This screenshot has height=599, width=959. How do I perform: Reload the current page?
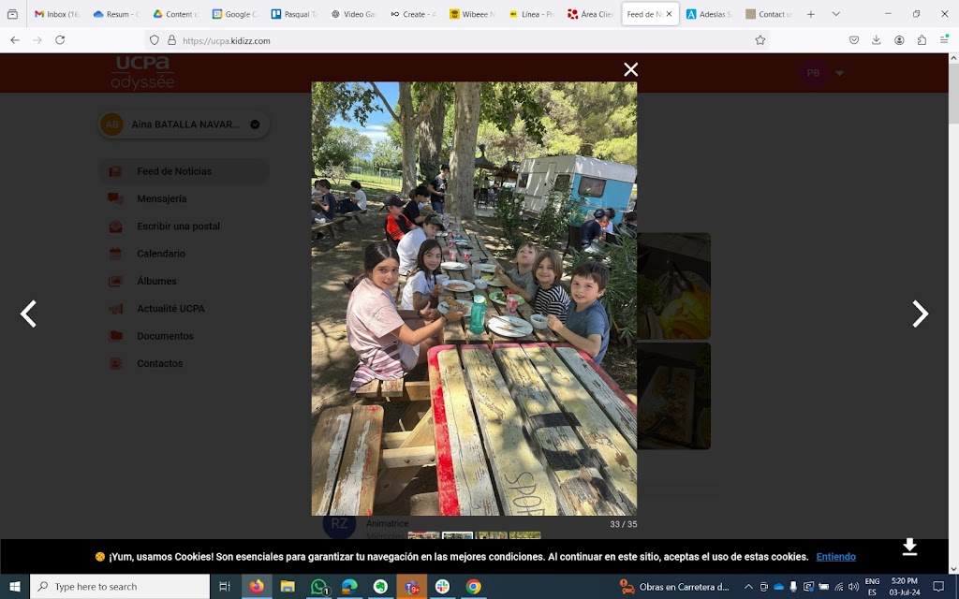pos(60,40)
